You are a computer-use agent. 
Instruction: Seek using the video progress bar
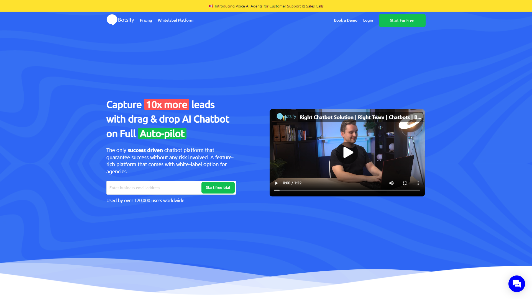pos(346,190)
